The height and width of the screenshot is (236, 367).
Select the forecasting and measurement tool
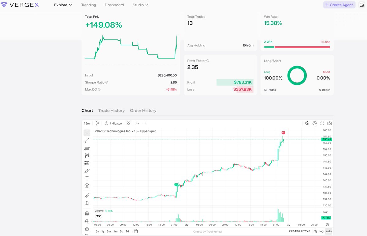87,163
